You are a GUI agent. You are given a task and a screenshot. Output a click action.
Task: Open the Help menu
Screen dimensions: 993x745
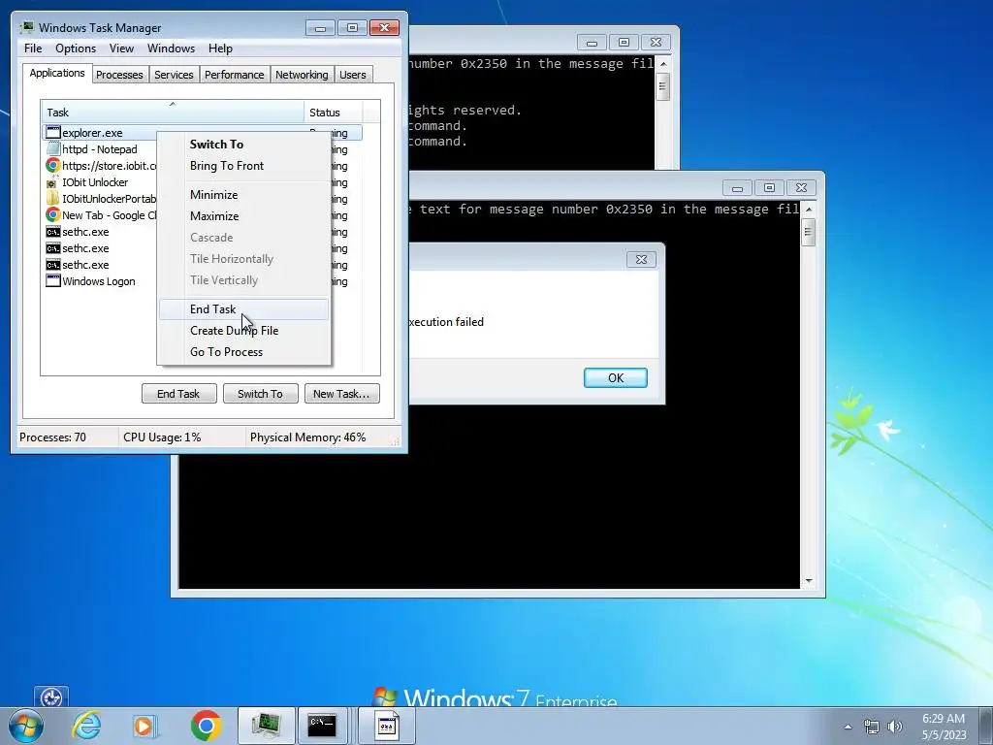click(x=220, y=49)
